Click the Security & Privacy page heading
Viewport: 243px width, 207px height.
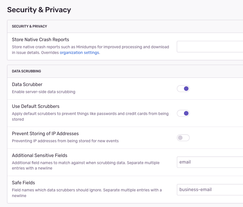point(39,10)
